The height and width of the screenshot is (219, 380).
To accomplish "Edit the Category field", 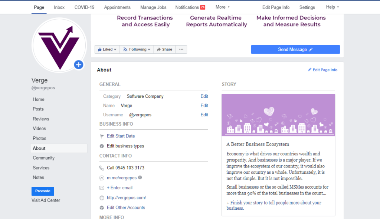I will coord(204,96).
